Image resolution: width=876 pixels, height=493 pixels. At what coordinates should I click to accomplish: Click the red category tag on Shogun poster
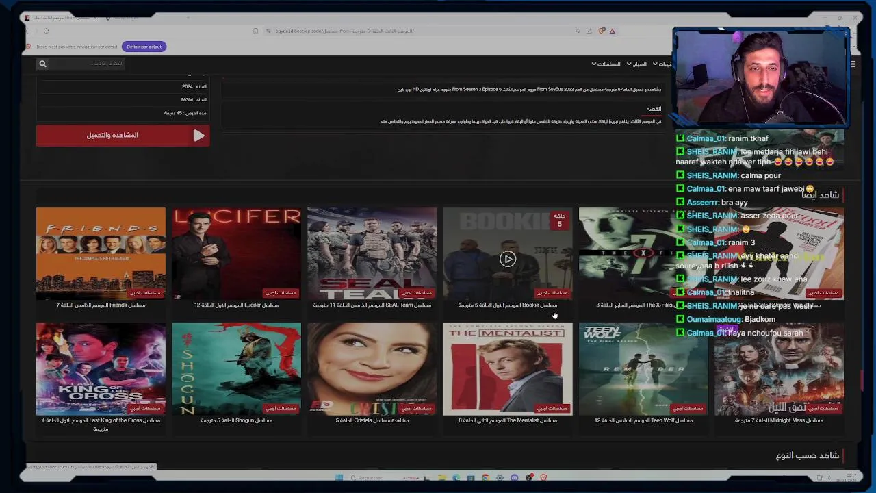(x=281, y=409)
